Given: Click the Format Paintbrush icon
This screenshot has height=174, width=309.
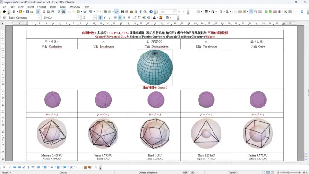Looking at the screenshot, I should click(x=85, y=12).
